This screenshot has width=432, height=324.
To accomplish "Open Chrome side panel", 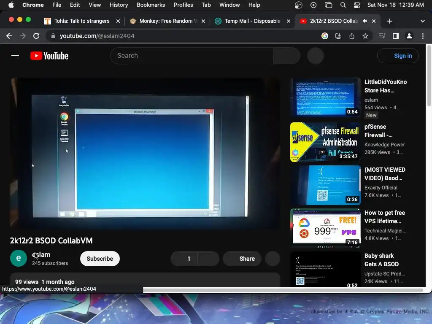I will (x=396, y=36).
